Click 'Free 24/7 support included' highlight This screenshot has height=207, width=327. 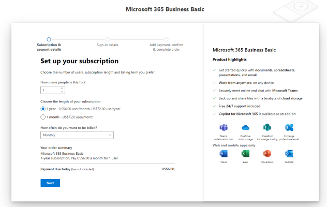(240, 106)
